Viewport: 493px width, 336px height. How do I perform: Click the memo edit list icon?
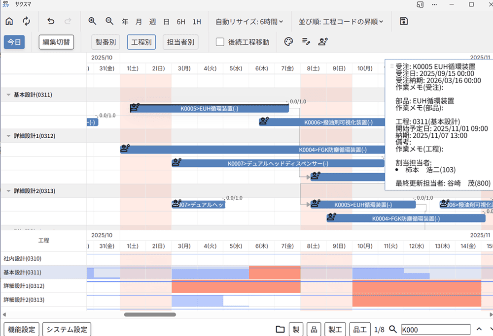pyautogui.click(x=306, y=42)
